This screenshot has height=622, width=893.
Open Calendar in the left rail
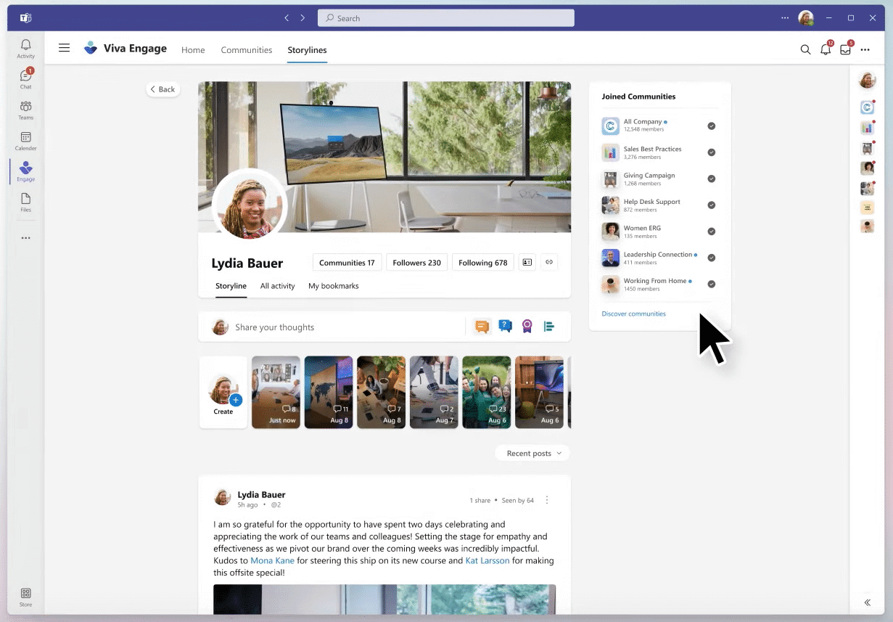[x=25, y=141]
